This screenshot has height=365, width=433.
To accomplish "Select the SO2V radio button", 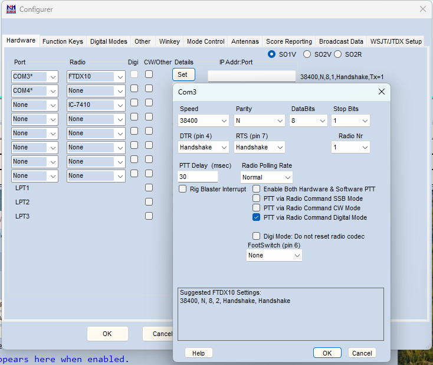I will coord(307,54).
